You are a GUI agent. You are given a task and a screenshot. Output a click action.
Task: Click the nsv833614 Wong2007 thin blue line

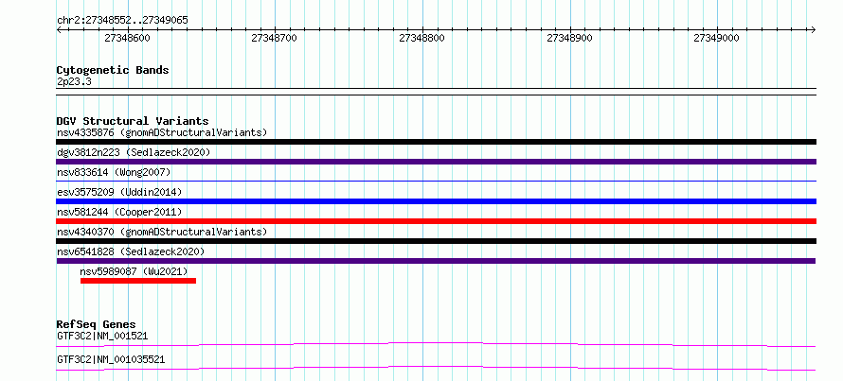tap(436, 182)
